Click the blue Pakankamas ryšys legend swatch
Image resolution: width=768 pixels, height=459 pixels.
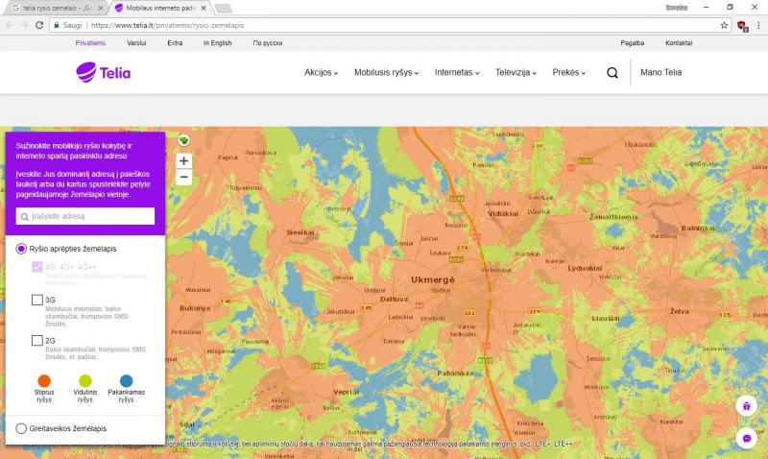point(127,380)
